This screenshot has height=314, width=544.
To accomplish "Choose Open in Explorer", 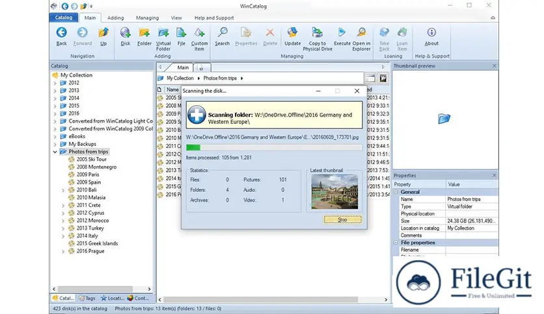I will pos(361,39).
